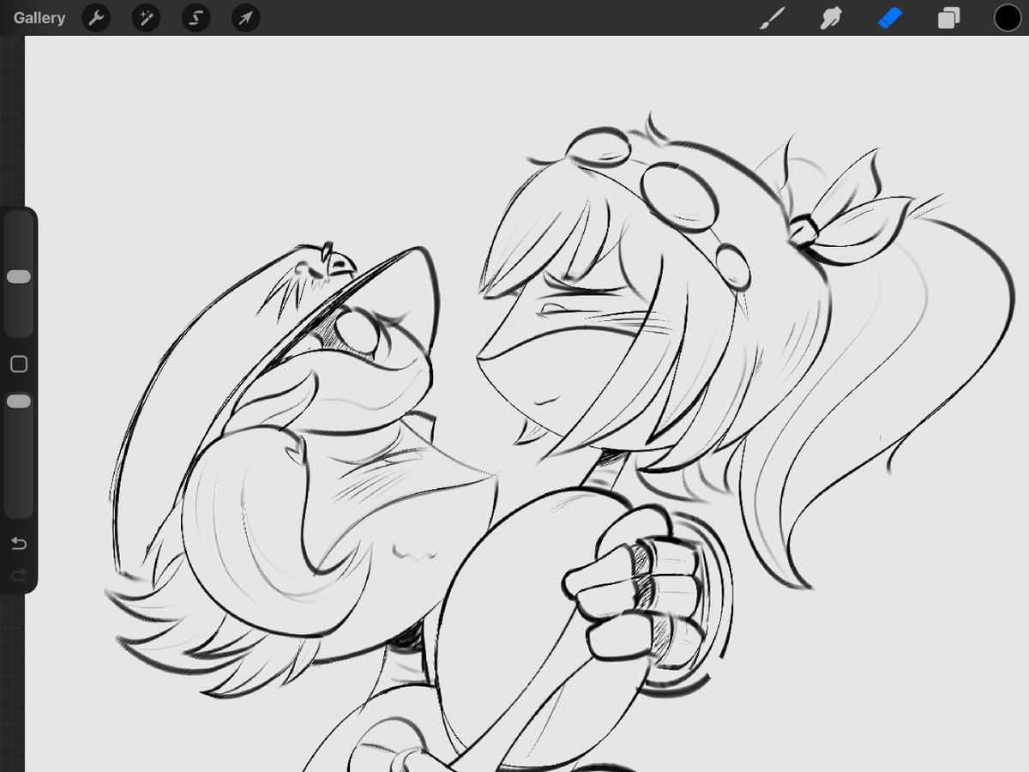Open the Layers panel
1029x772 pixels.
(x=948, y=18)
